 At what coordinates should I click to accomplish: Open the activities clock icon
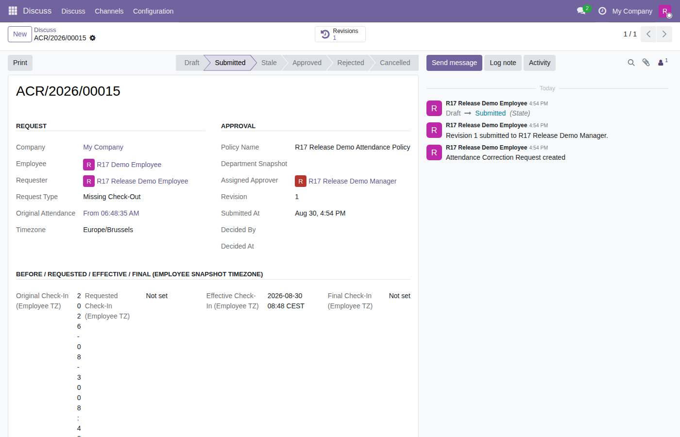602,11
